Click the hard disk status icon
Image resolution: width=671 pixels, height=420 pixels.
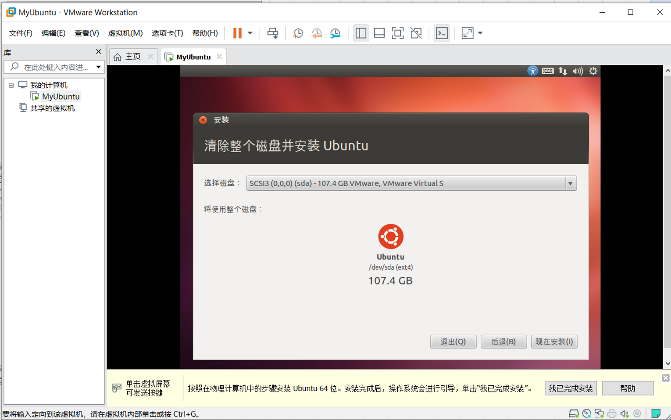pos(574,413)
